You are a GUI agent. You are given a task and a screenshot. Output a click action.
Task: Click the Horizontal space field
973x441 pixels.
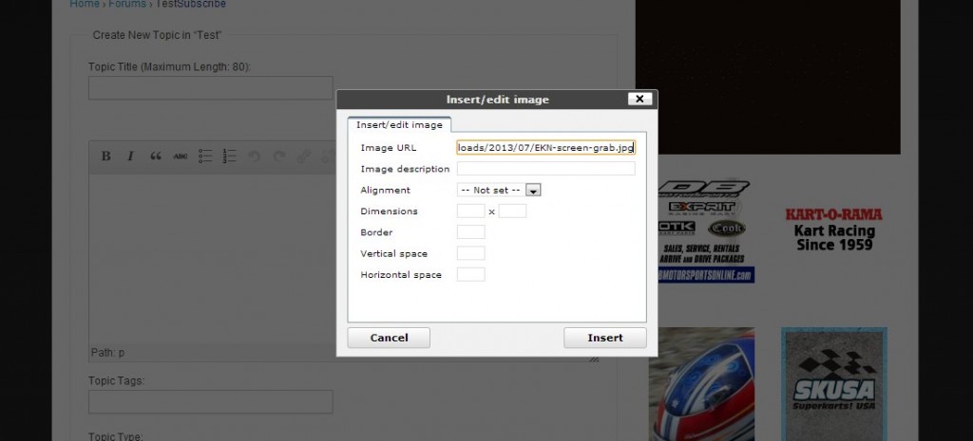click(471, 274)
